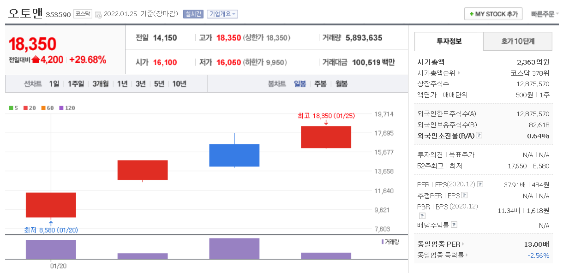Click -2.56% sector change value

[x=538, y=255]
